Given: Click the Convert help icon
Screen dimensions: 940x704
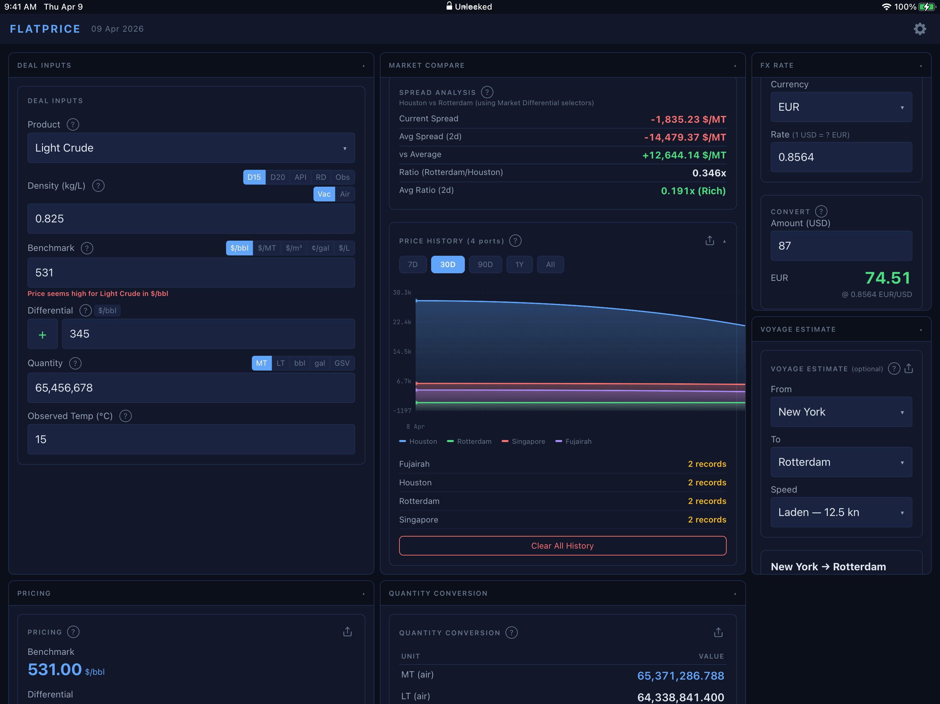Looking at the screenshot, I should click(x=821, y=211).
